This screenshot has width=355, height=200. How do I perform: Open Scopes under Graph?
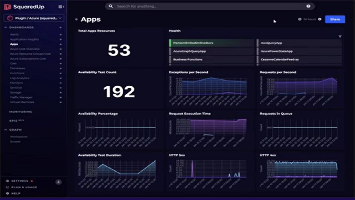point(15,142)
